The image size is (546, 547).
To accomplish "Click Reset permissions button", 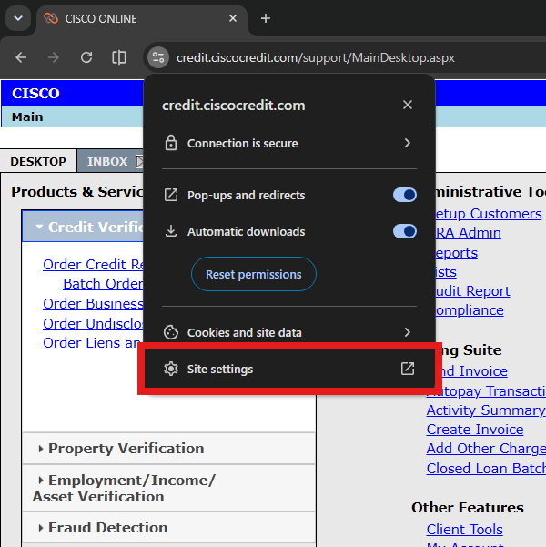I will pyautogui.click(x=254, y=274).
